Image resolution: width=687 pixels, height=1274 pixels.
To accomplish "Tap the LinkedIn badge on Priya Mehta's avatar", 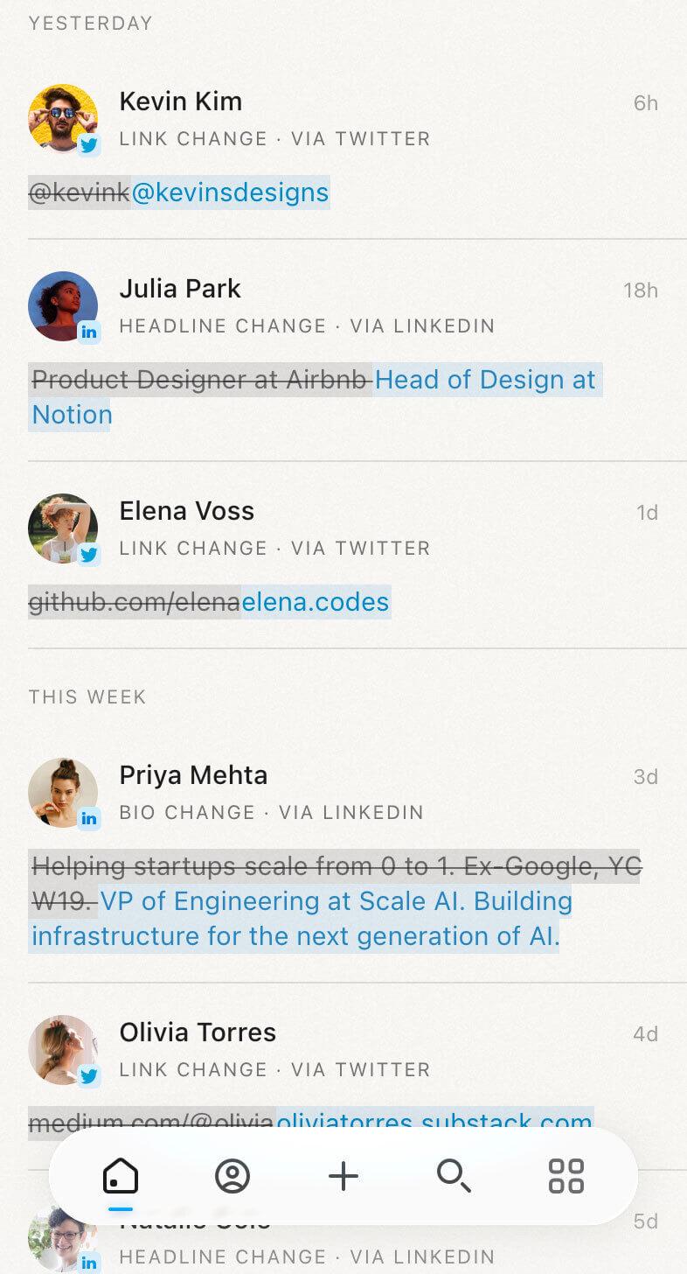I will pos(90,819).
